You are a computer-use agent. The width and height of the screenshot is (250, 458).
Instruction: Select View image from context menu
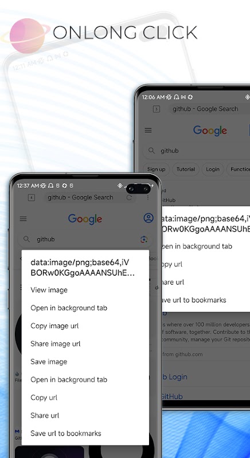49,290
